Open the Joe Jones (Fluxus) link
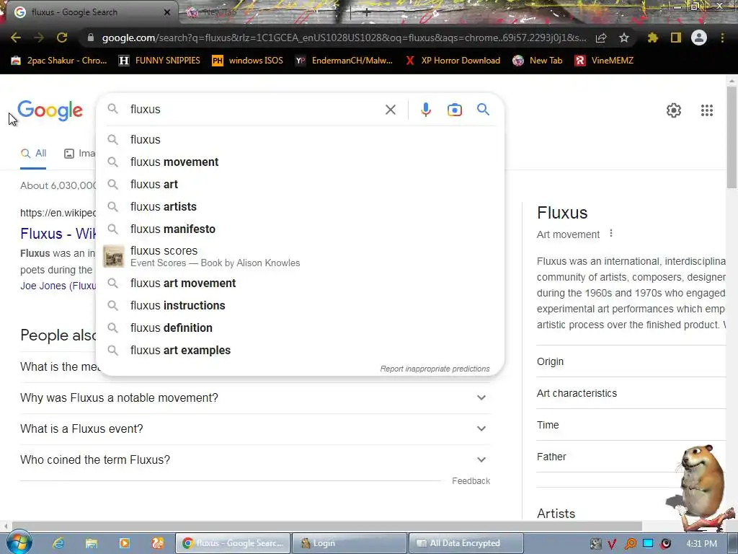The image size is (738, 554). tap(58, 286)
